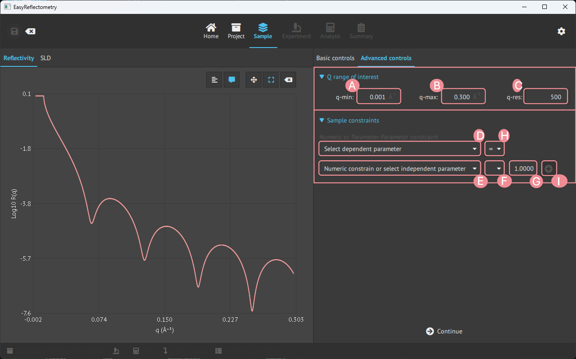Image resolution: width=576 pixels, height=359 pixels.
Task: Open Select dependent parameter dropdown
Action: (x=399, y=149)
